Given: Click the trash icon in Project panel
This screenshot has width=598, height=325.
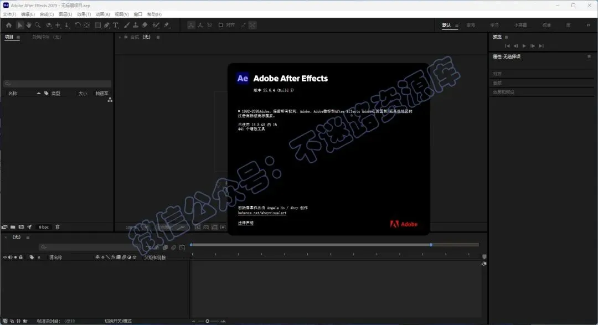Looking at the screenshot, I should 58,227.
